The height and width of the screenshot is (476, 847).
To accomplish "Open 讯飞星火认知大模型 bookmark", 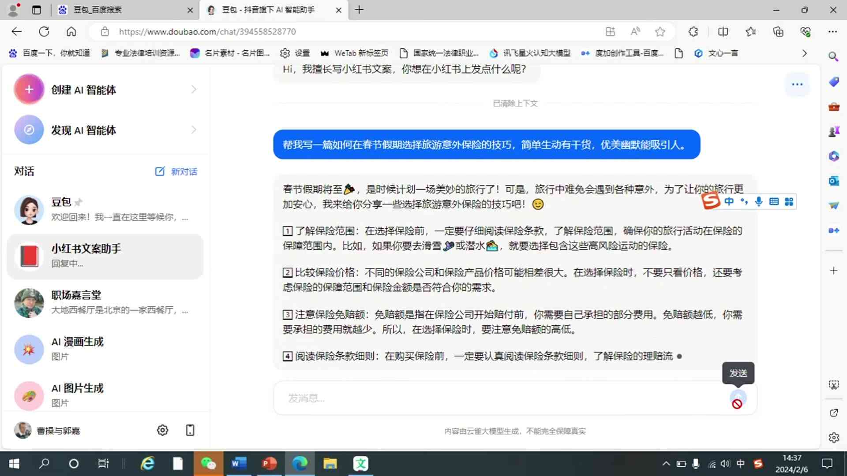I will pos(529,53).
